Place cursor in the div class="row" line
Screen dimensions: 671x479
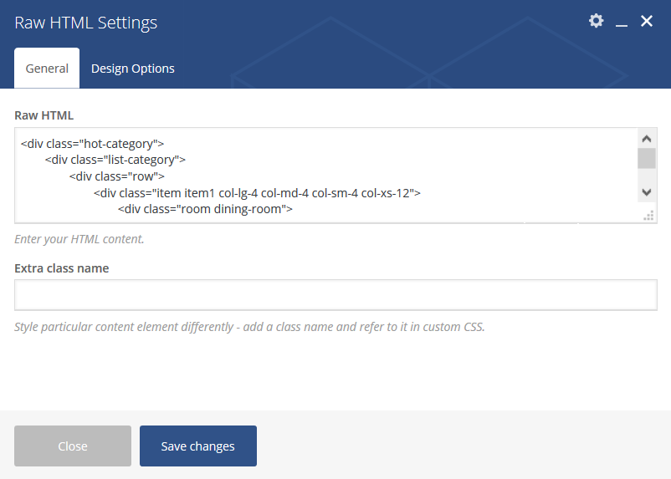117,176
